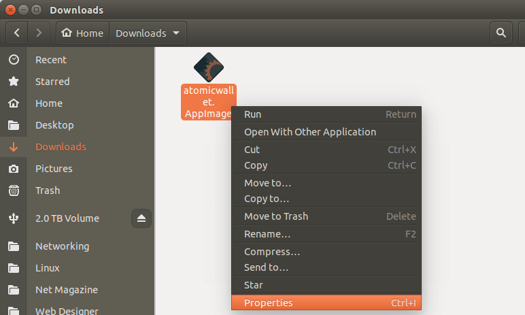Open Net Magazine bookmark in sidebar

coord(66,290)
